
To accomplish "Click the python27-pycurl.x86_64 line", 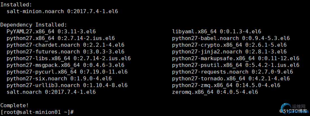I will (67, 72).
